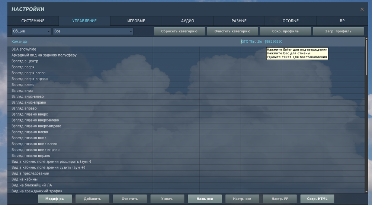This screenshot has height=205, width=372.
Task: Select the РАЗНЫЕ tab
Action: (239, 21)
